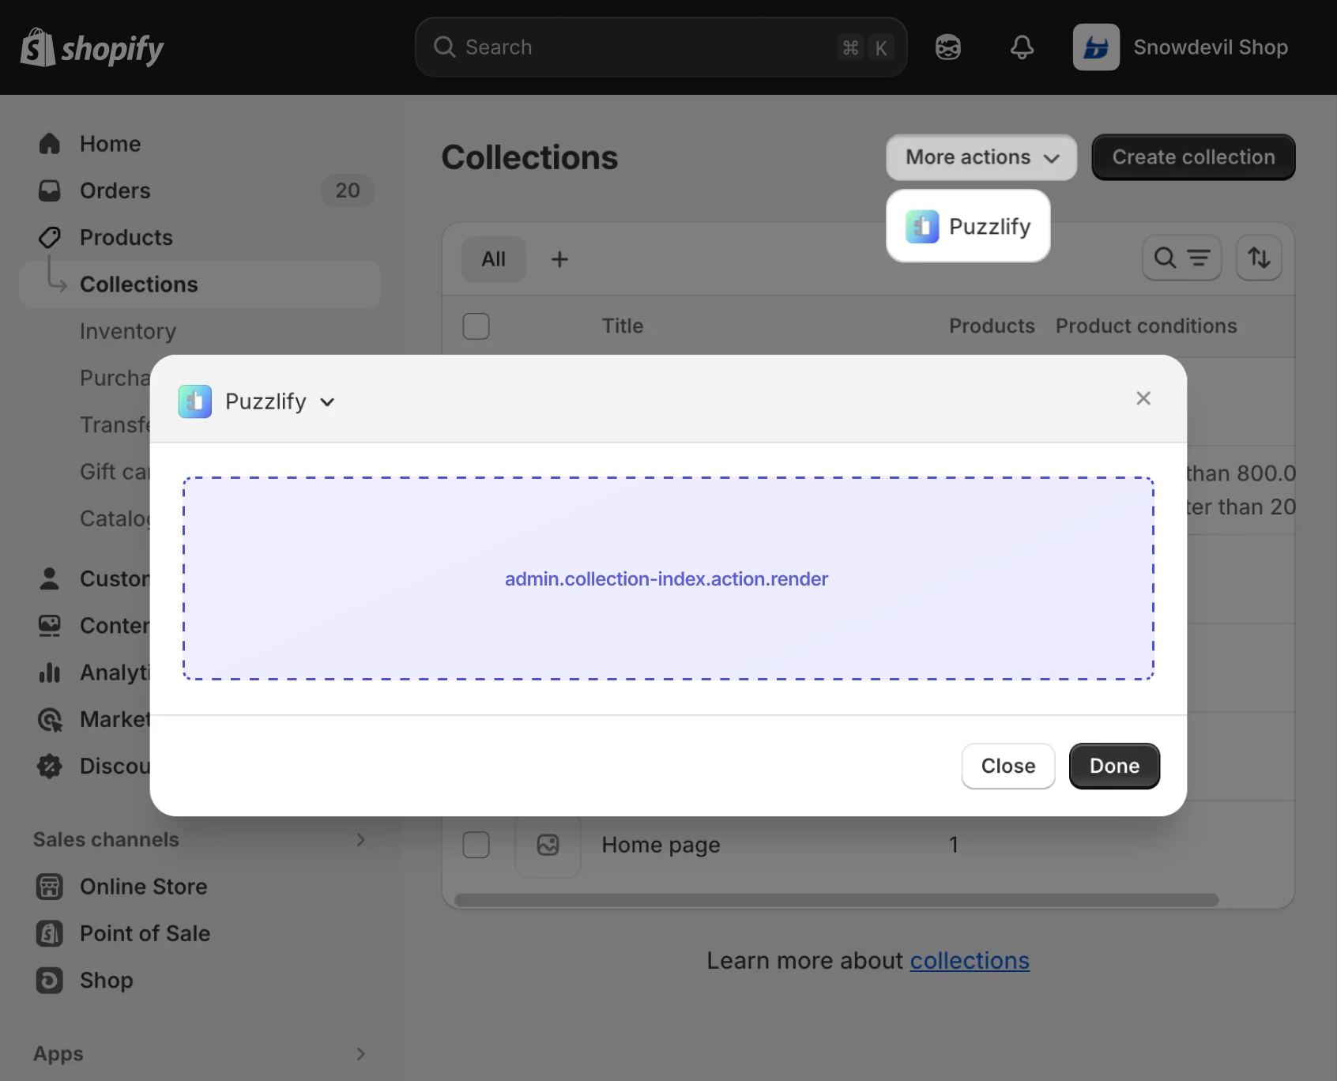Click the Orders count badge 20
The width and height of the screenshot is (1337, 1081).
348,190
